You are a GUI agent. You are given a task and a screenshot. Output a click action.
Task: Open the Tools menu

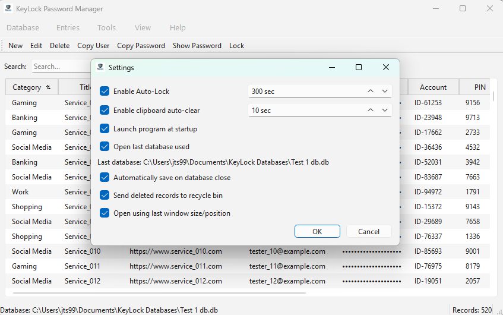106,28
